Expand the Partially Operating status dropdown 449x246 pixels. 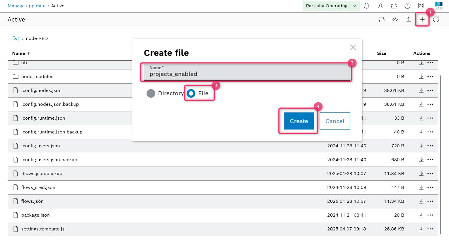[331, 6]
